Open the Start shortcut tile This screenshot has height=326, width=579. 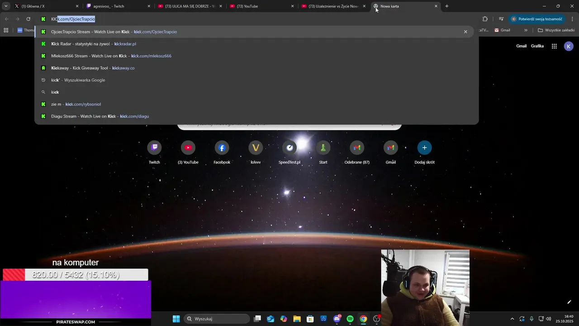[323, 148]
